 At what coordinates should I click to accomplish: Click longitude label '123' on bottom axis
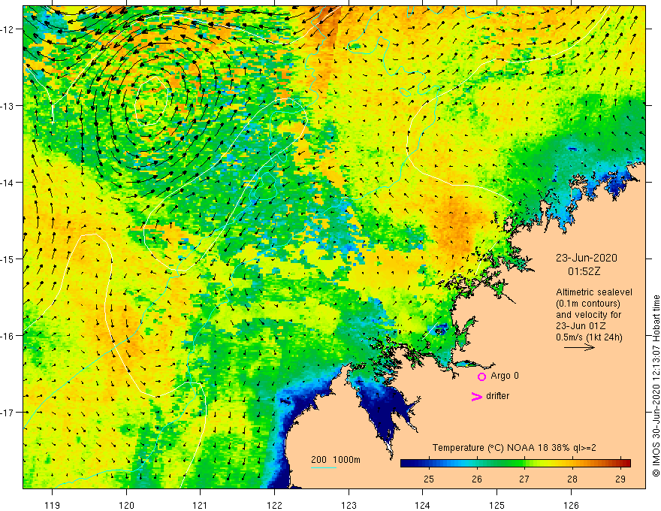pyautogui.click(x=349, y=505)
